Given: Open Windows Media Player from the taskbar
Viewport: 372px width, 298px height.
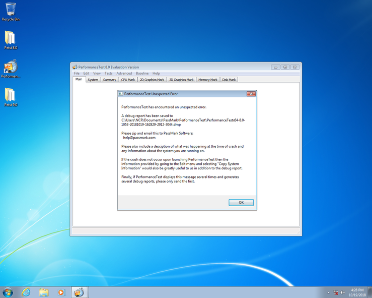Looking at the screenshot, I should tap(61, 292).
